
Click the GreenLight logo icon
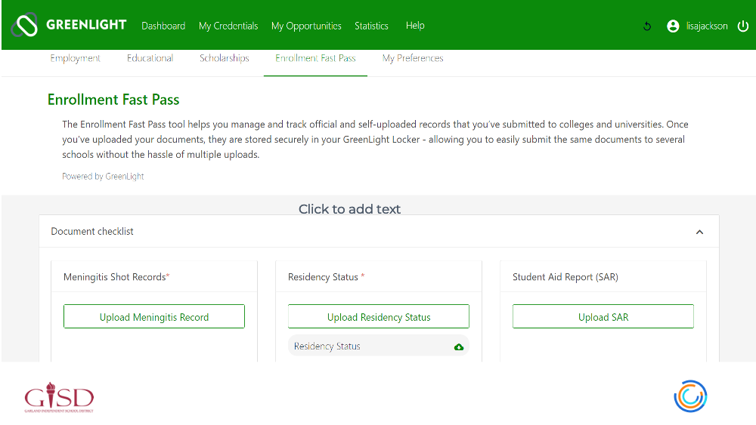24,25
